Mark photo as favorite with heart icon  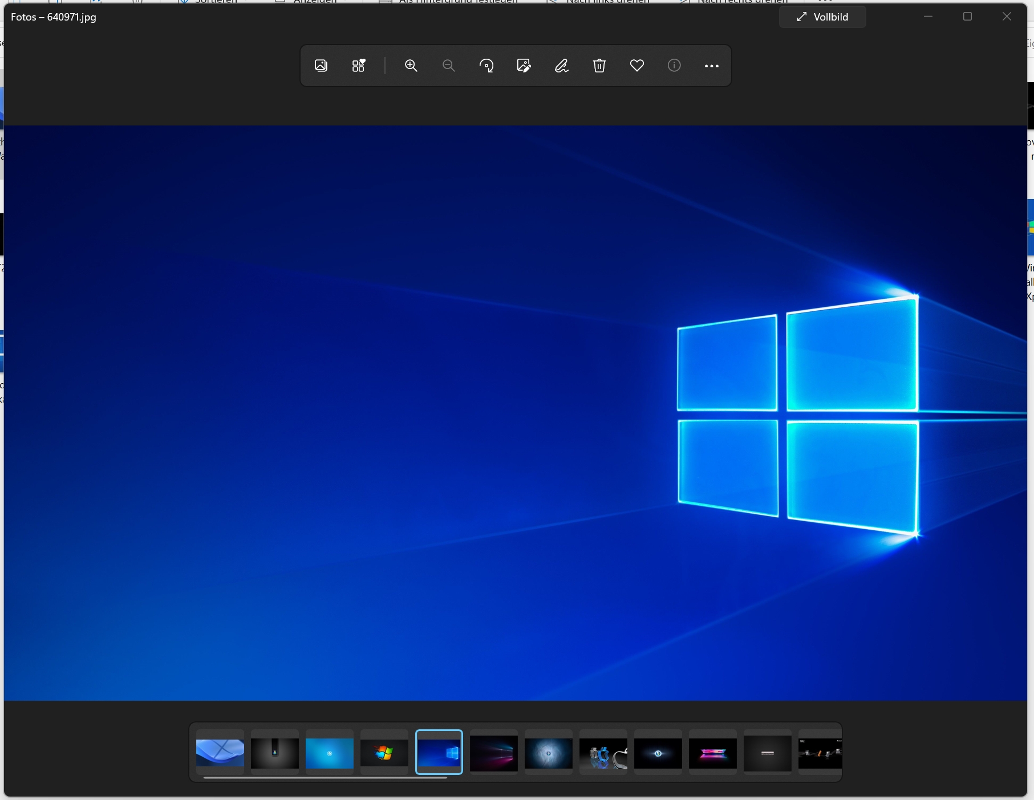[x=637, y=66]
